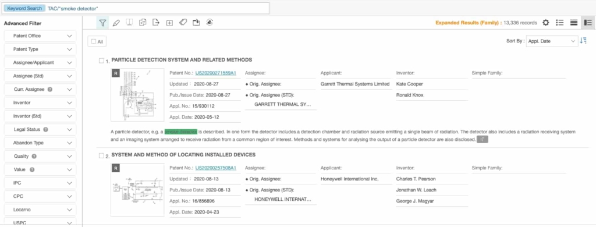The image size is (596, 227).
Task: Click the highlighted smoke detector term
Action: coord(181,132)
